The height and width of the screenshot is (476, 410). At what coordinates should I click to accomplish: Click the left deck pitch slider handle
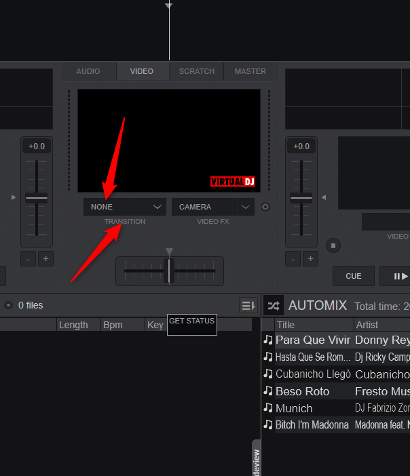click(37, 198)
